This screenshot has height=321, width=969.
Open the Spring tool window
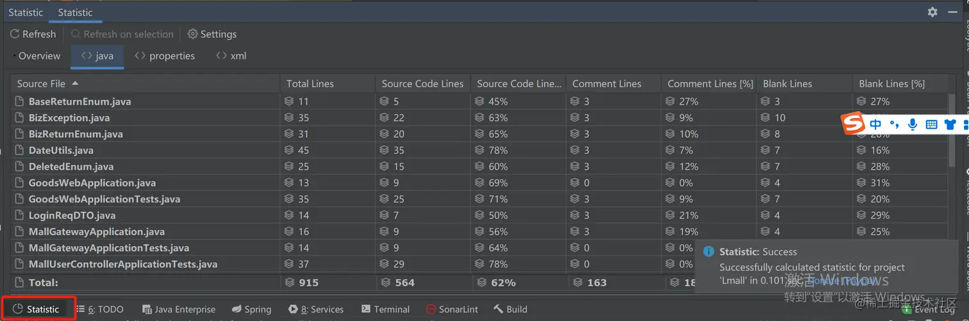point(252,309)
